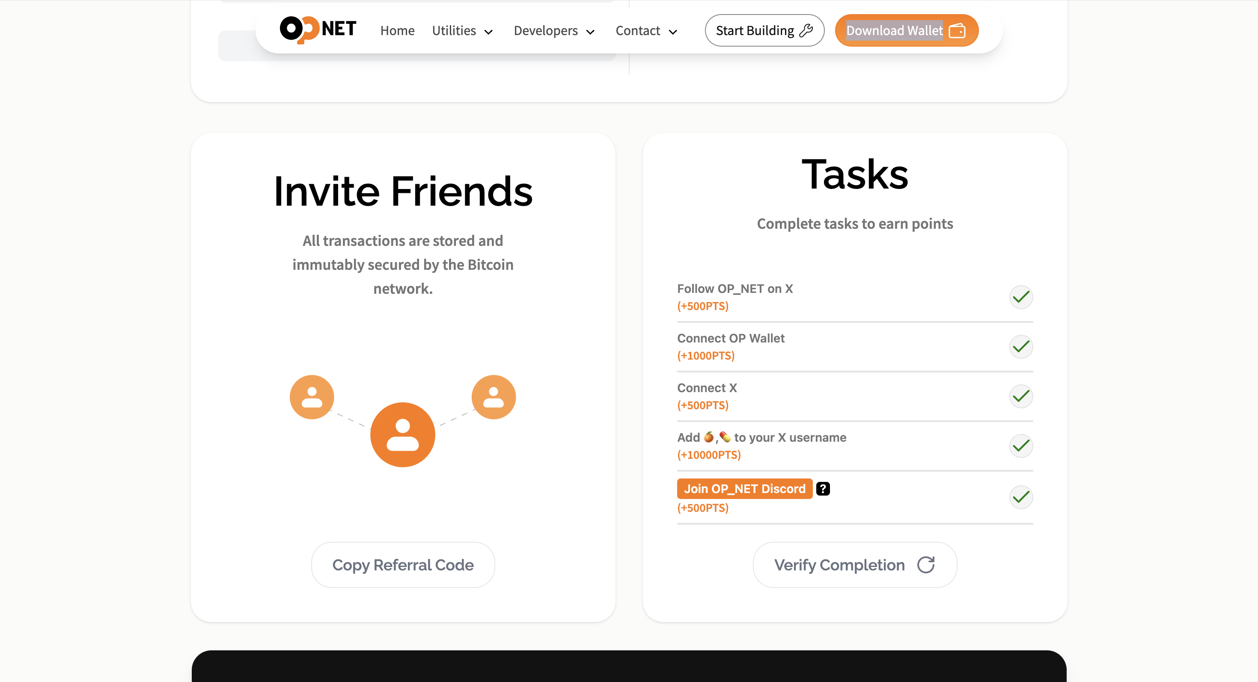
Task: Click the Add emojis to your X username text
Action: [x=761, y=437]
